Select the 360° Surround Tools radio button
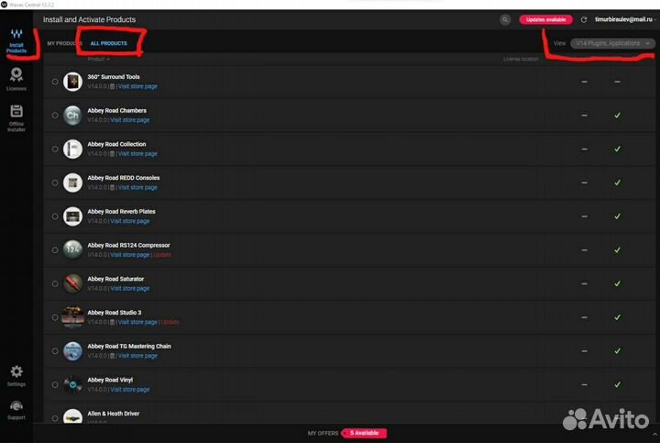This screenshot has height=443, width=660. pyautogui.click(x=55, y=82)
